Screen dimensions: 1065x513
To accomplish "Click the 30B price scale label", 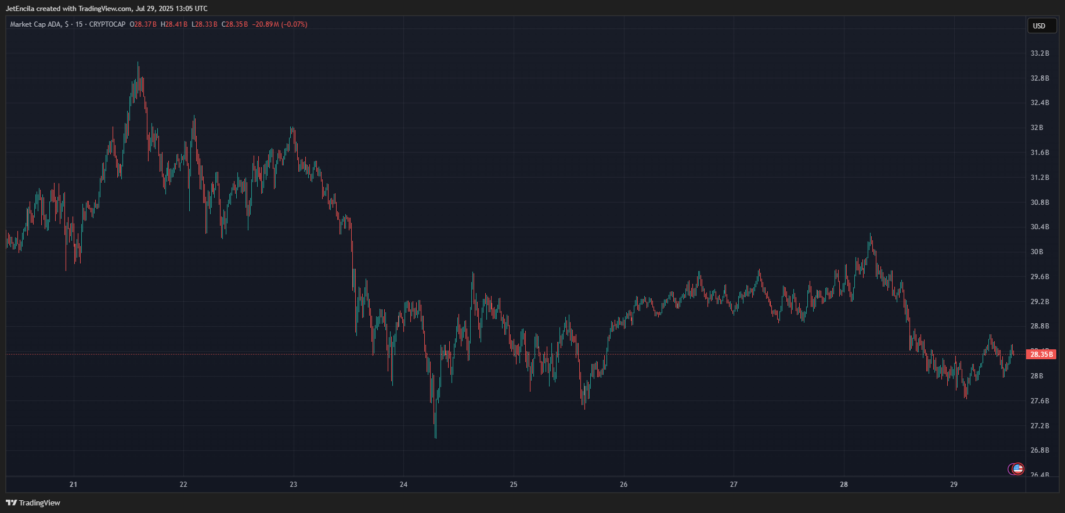I will [1037, 252].
